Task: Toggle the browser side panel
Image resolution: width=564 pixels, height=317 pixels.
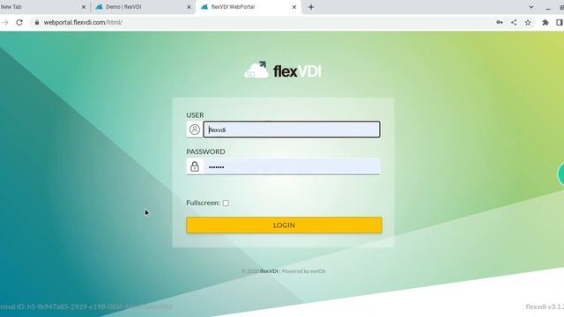Action: click(560, 22)
